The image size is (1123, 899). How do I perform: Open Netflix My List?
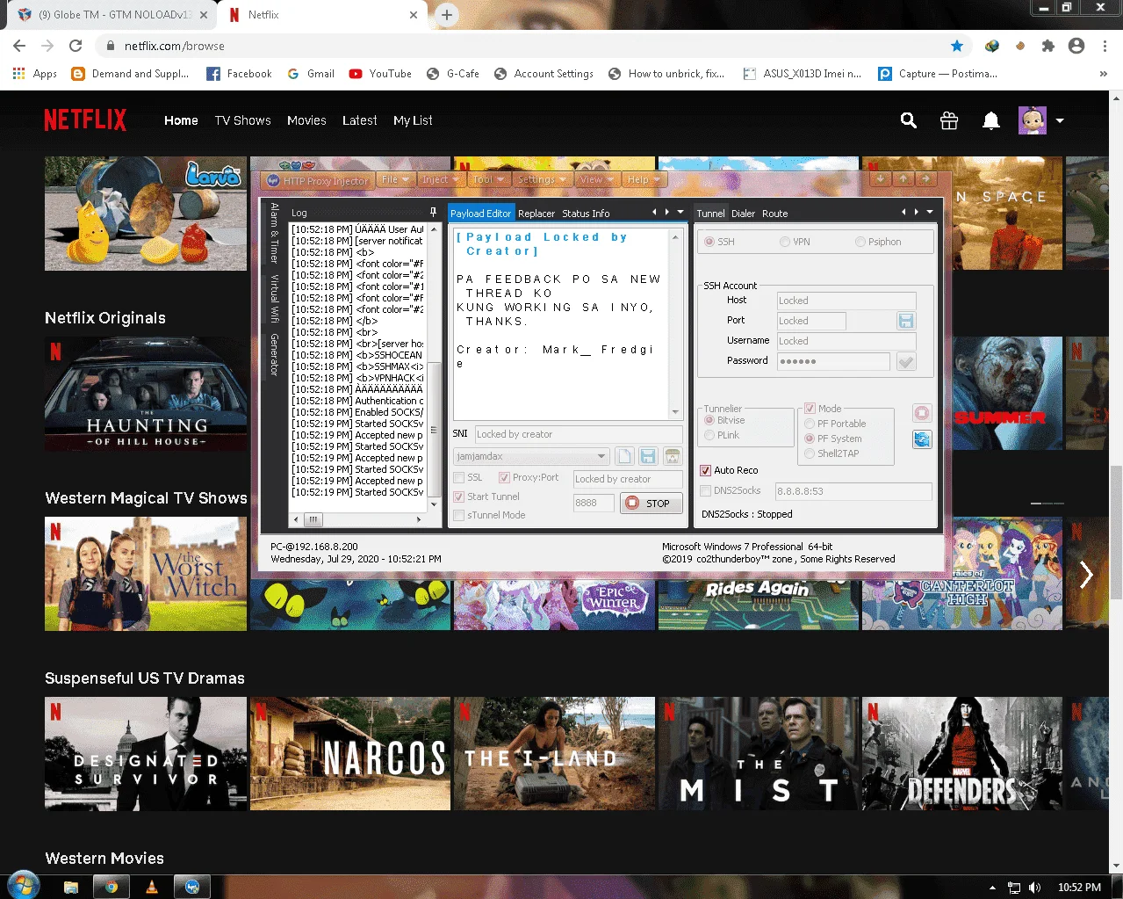413,120
